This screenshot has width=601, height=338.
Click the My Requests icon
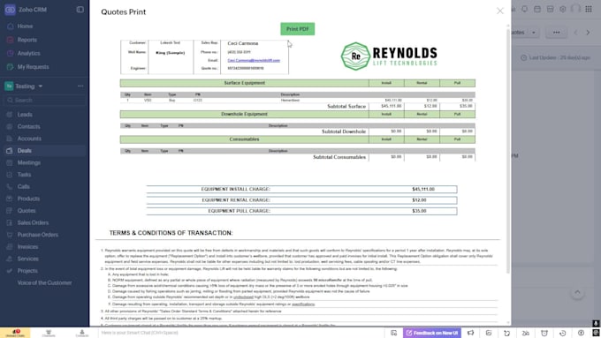[11, 67]
